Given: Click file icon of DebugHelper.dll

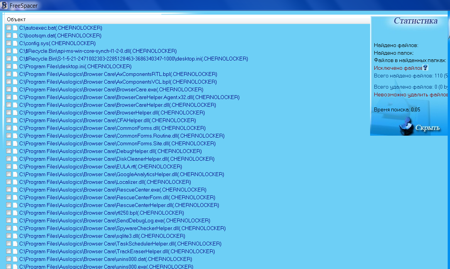Looking at the screenshot, I should (x=15, y=151).
